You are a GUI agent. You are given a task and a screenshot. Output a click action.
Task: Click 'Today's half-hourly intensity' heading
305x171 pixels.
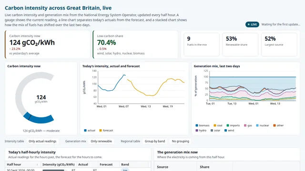(32, 152)
